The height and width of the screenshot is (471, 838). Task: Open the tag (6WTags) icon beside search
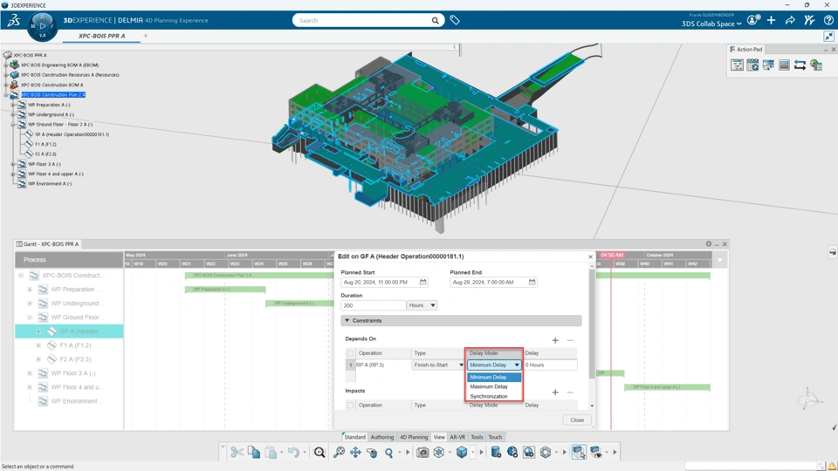coord(454,20)
